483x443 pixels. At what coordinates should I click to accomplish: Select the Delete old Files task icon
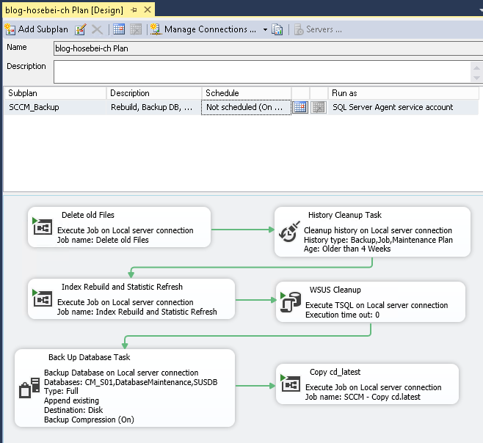(42, 226)
